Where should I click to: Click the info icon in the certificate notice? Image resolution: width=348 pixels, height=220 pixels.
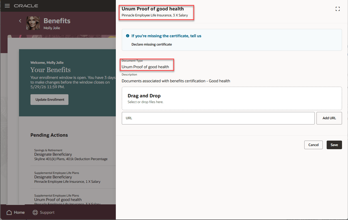click(128, 36)
